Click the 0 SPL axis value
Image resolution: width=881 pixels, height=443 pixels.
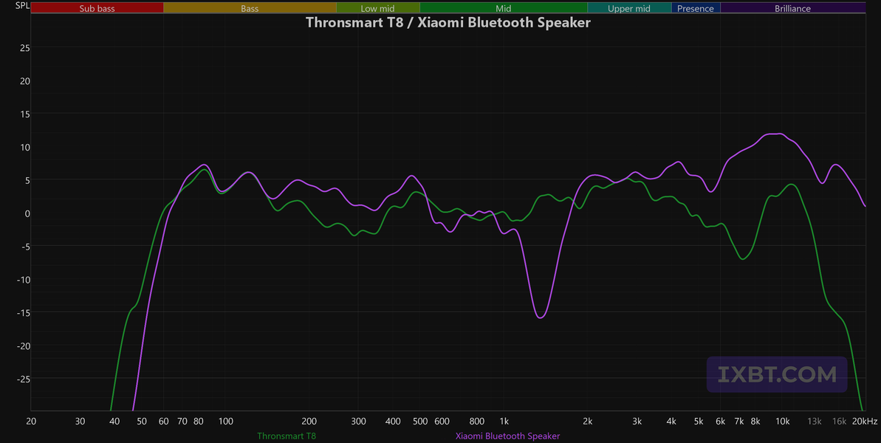27,213
